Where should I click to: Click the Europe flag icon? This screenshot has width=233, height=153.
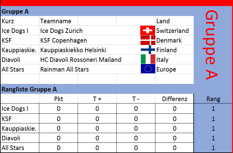[x=148, y=69]
